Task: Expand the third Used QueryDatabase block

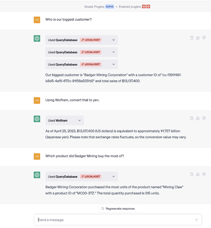Action: pyautogui.click(x=114, y=65)
